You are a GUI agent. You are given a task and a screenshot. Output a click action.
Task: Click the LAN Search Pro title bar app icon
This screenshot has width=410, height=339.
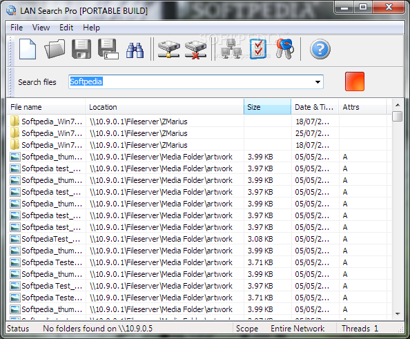click(11, 10)
